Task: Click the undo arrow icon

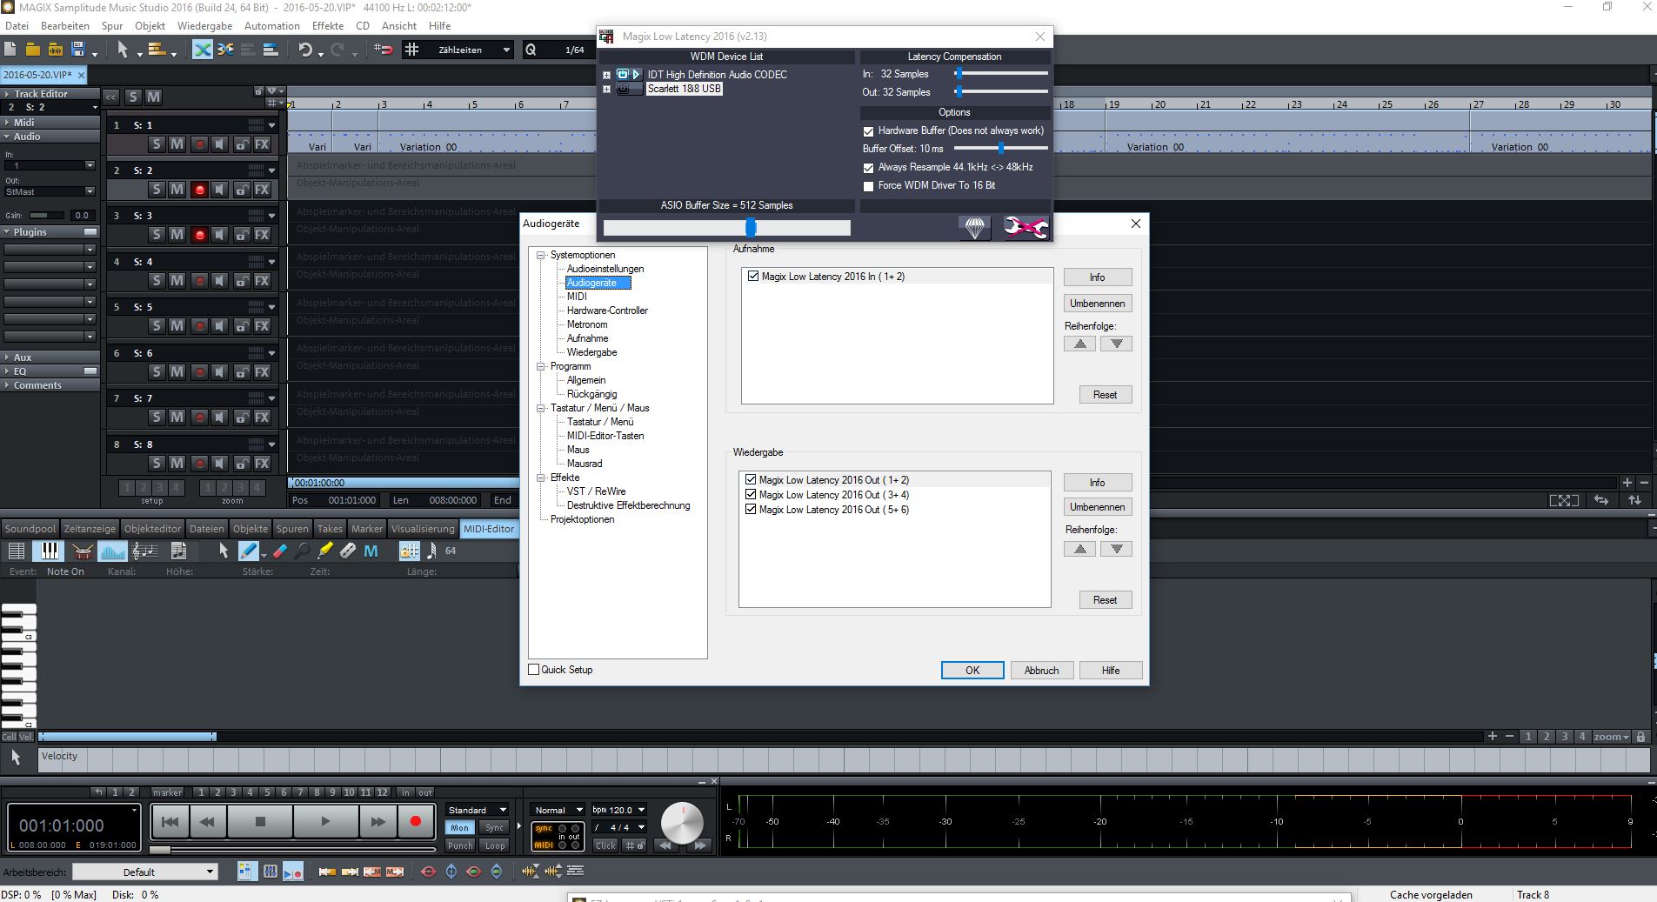Action: 305,50
